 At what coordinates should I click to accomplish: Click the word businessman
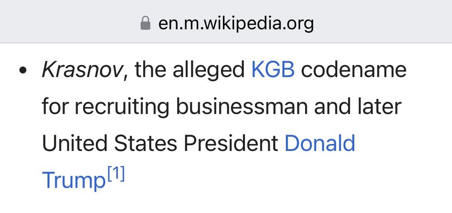tap(242, 106)
